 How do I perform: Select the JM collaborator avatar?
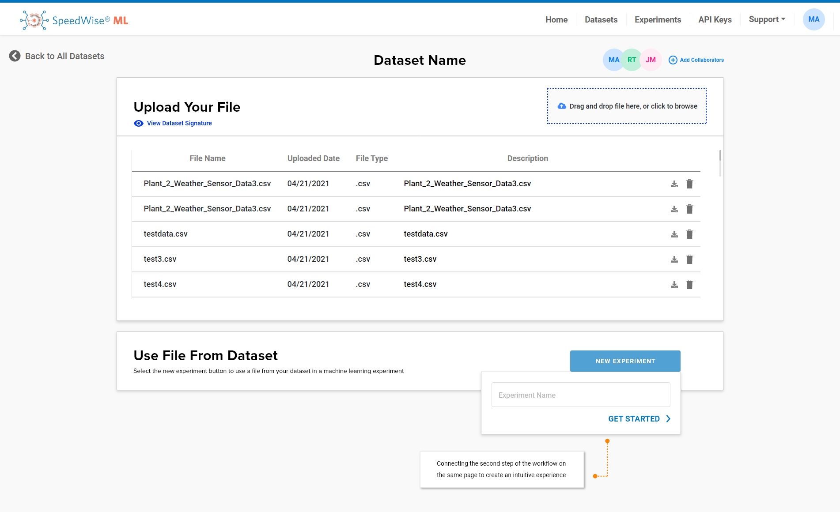point(651,60)
